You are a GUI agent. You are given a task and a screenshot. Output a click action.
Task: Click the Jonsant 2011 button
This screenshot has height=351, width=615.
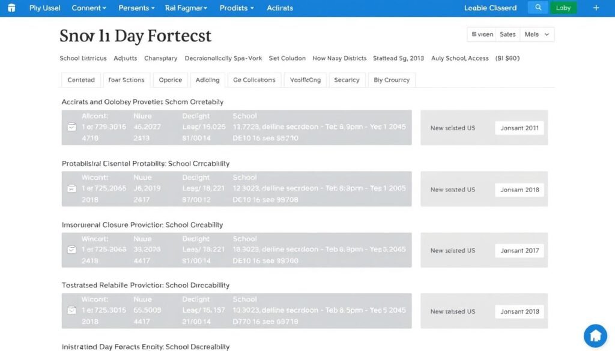pyautogui.click(x=519, y=127)
